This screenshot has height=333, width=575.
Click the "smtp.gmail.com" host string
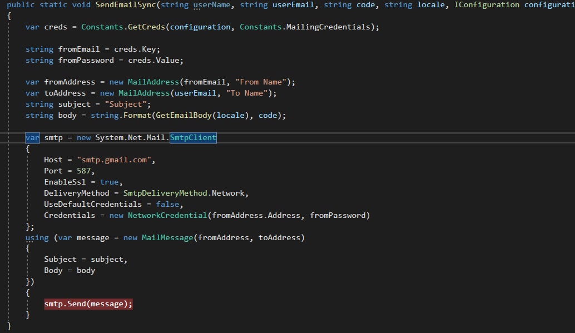point(114,160)
